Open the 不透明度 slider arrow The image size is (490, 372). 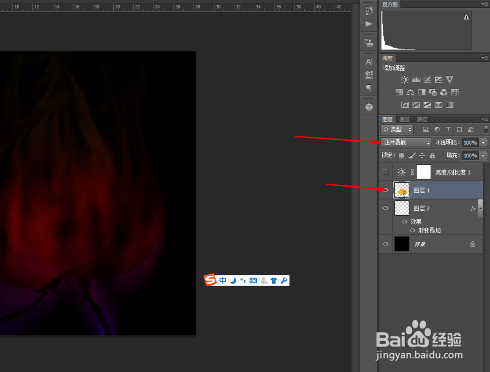click(x=484, y=143)
